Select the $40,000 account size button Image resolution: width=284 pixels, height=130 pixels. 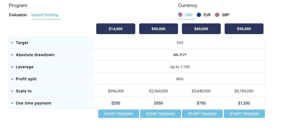pyautogui.click(x=158, y=29)
